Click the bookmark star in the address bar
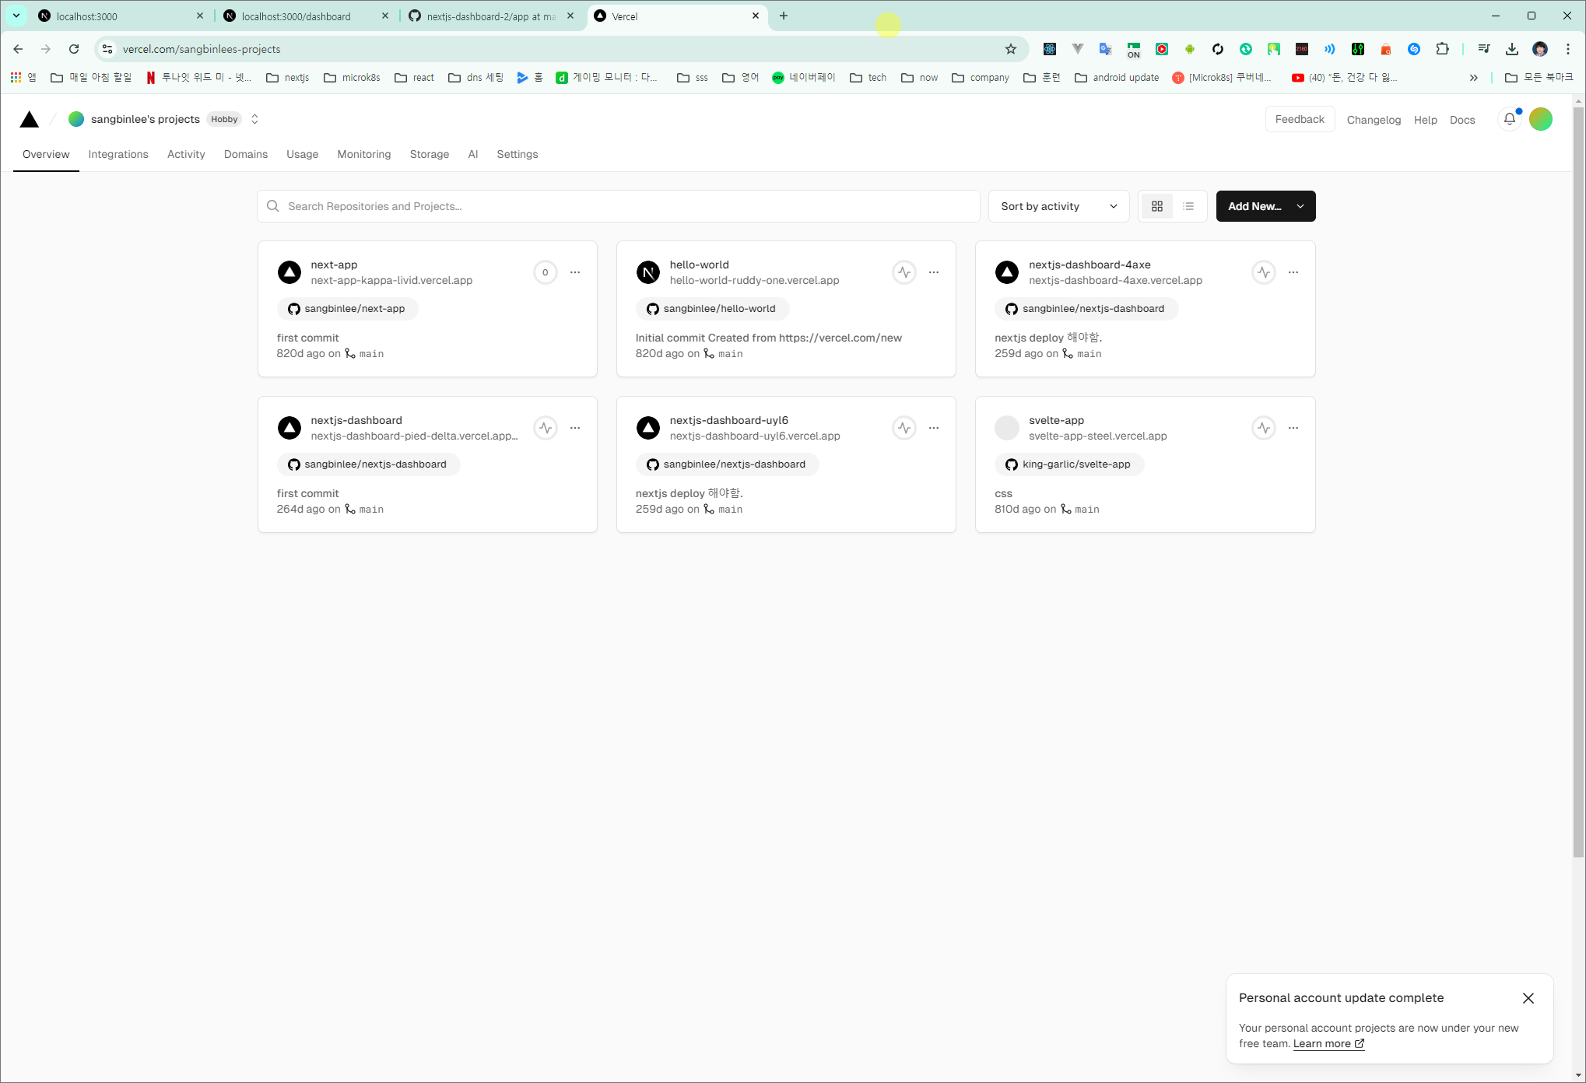Viewport: 1586px width, 1083px height. tap(1010, 49)
